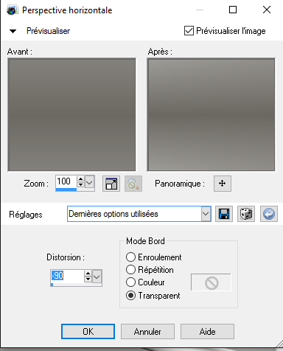Confirm with the OK button

(x=88, y=332)
